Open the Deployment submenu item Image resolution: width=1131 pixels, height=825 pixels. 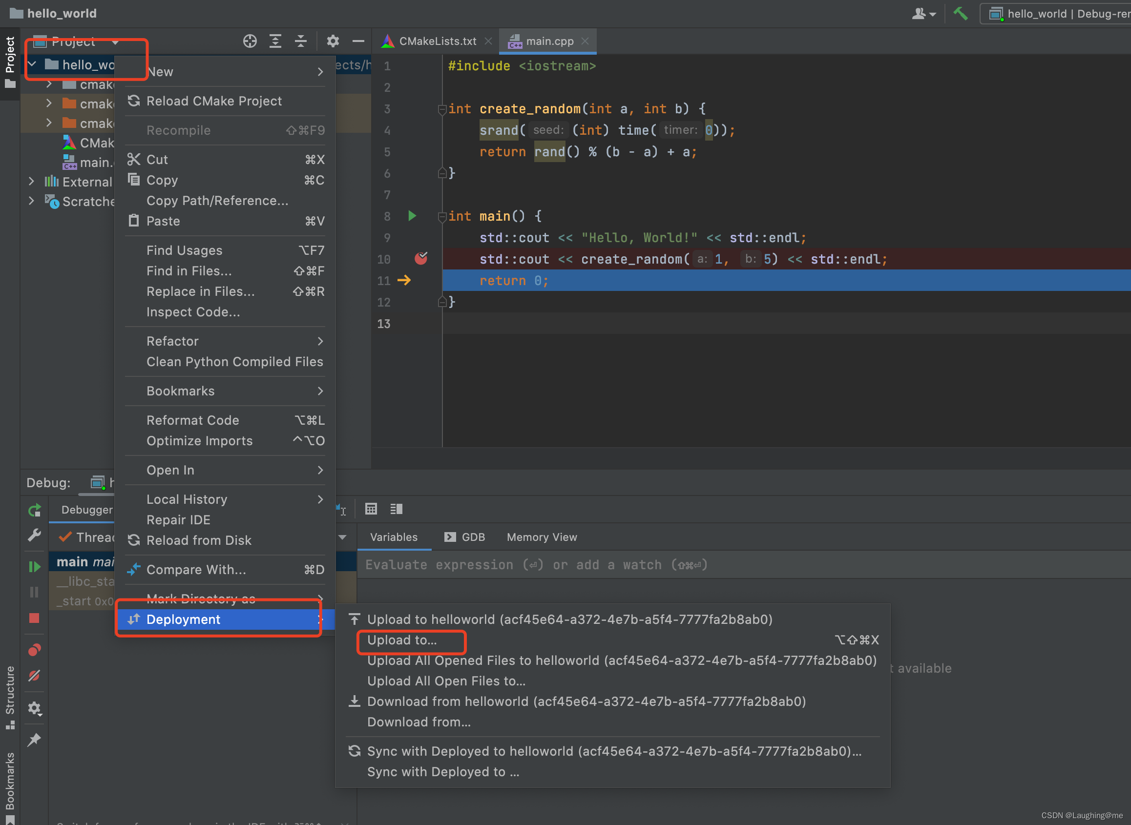[225, 619]
